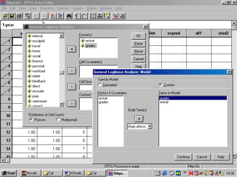Click the Save File toolbar icon
The image size is (237, 177).
(12, 16)
